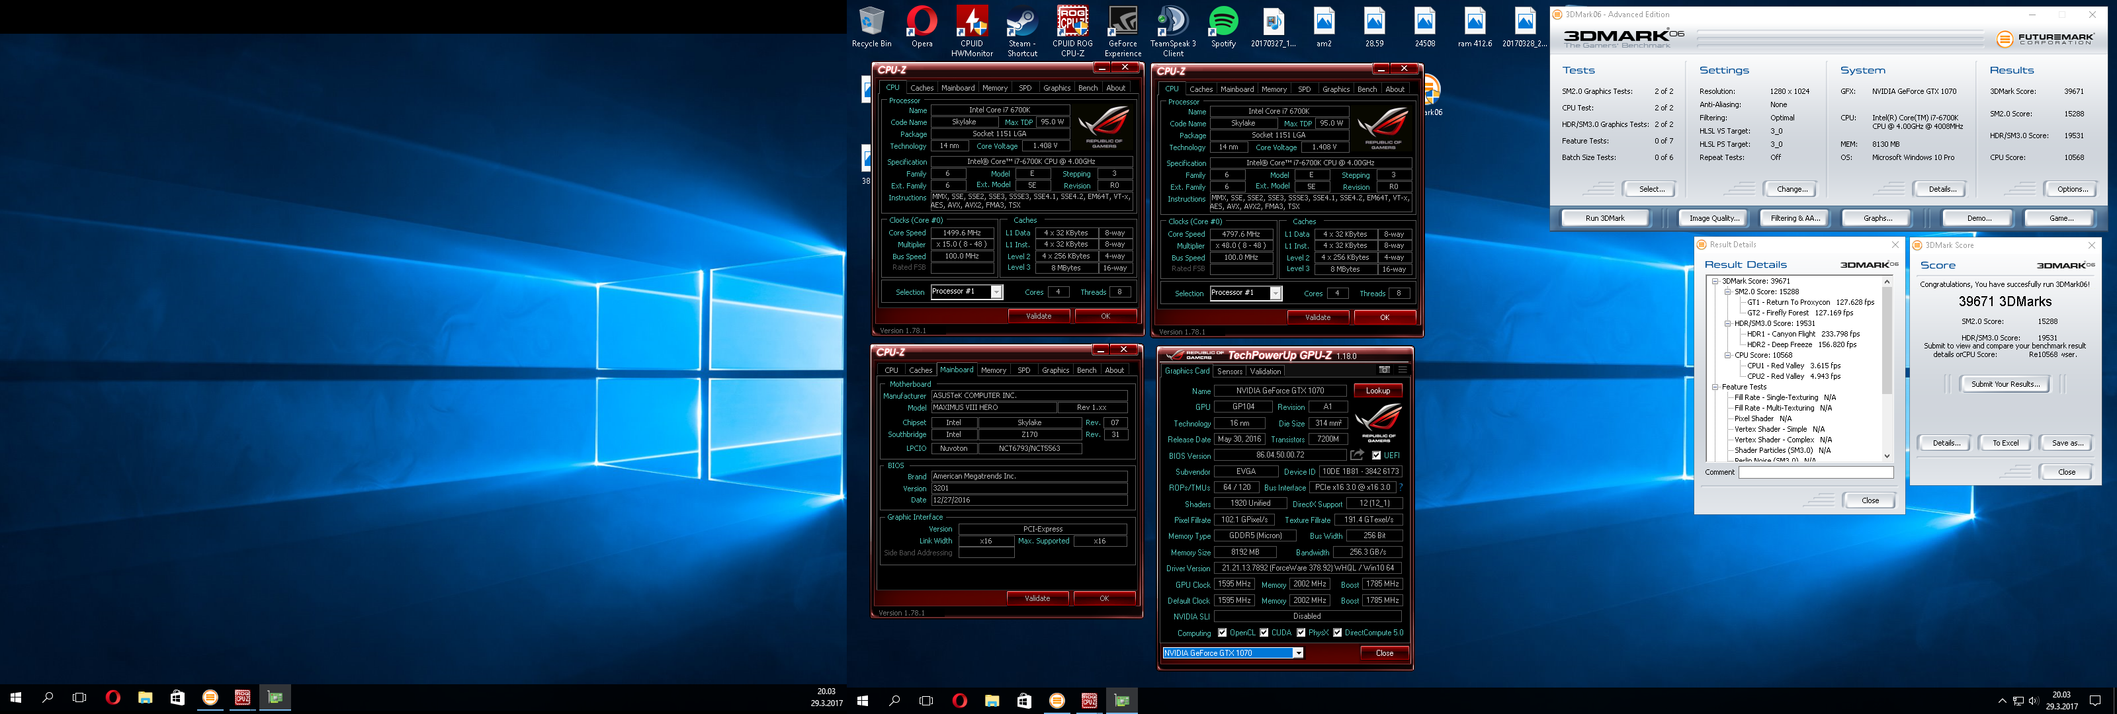
Task: Click the Comment input field in Result Details
Action: point(1815,473)
